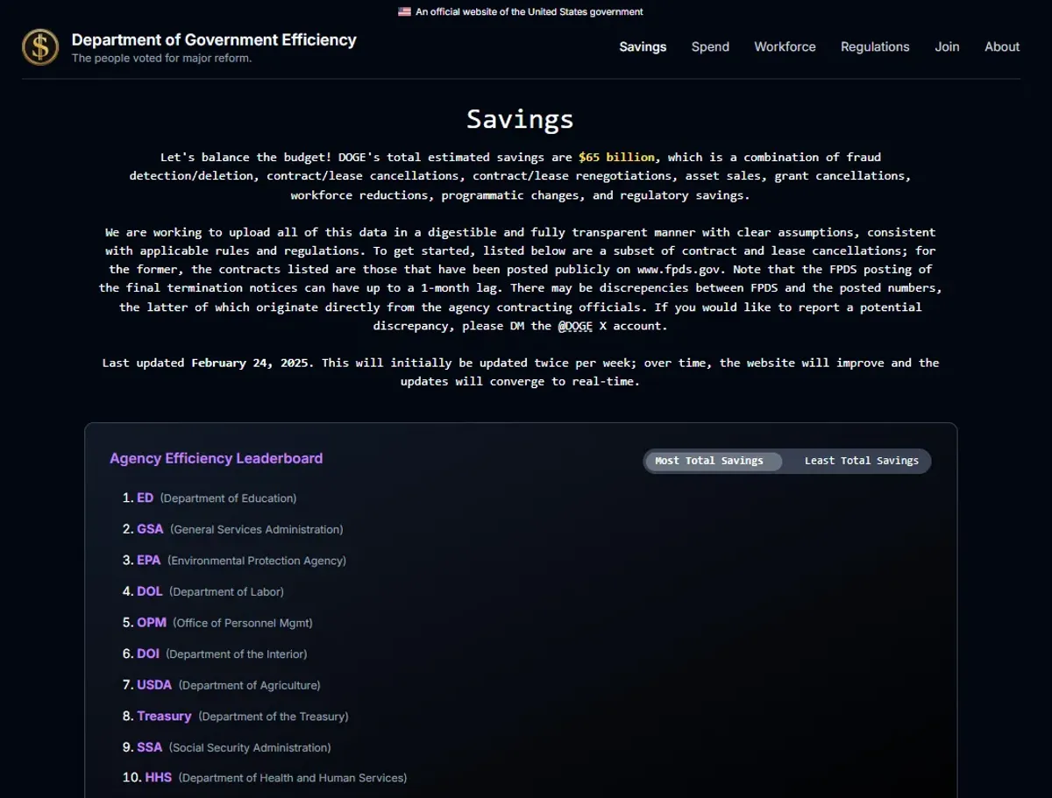The image size is (1052, 798).
Task: Select the Treasury leaderboard entry
Action: (x=164, y=717)
